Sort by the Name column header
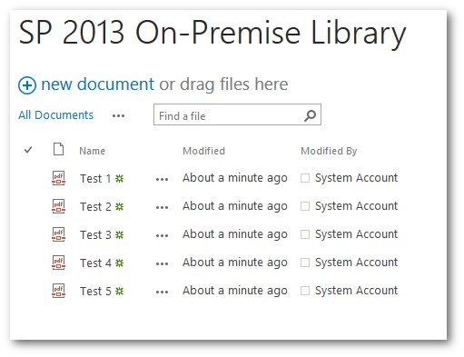The height and width of the screenshot is (357, 464). tap(93, 151)
